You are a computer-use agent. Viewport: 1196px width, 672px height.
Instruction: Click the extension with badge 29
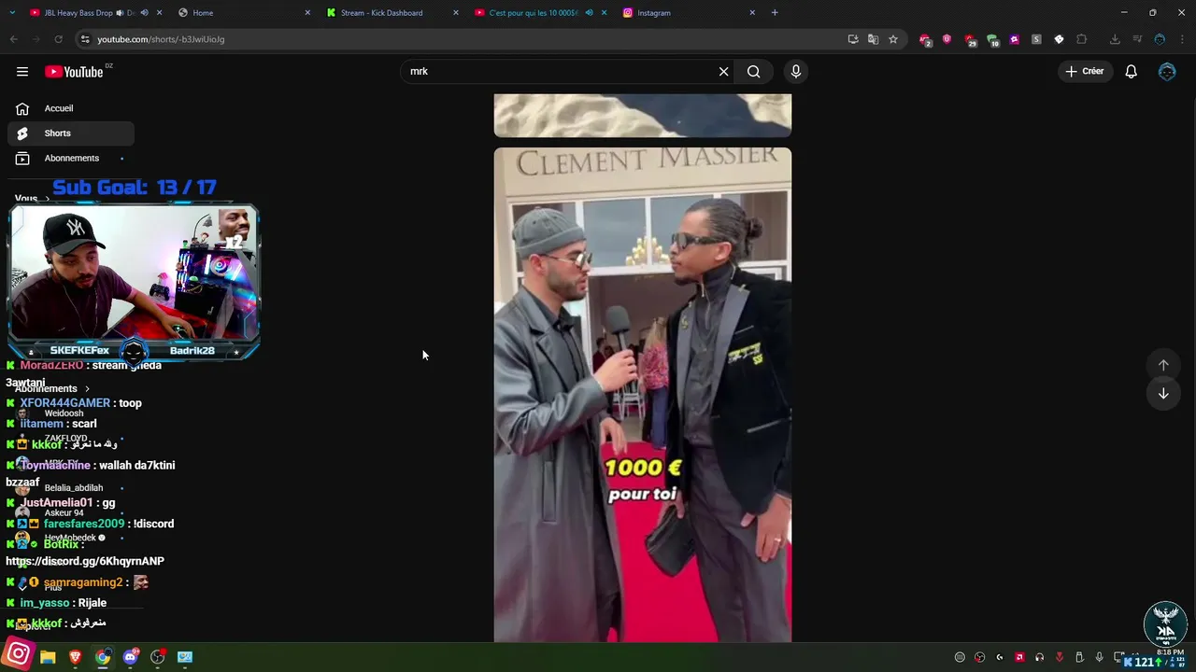tap(970, 39)
